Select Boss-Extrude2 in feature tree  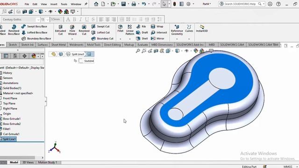click(x=12, y=124)
